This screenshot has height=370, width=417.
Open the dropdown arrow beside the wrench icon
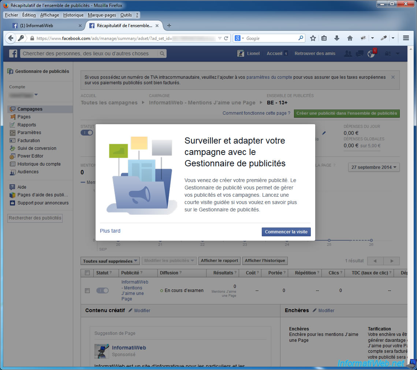(393, 38)
